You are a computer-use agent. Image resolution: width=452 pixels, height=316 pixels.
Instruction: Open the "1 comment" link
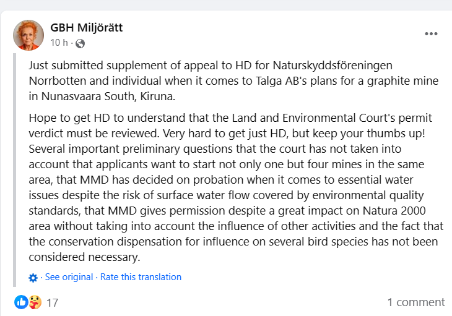[x=416, y=302]
